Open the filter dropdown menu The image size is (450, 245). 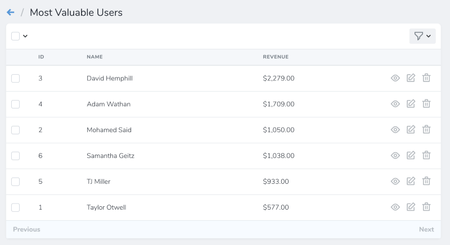422,36
